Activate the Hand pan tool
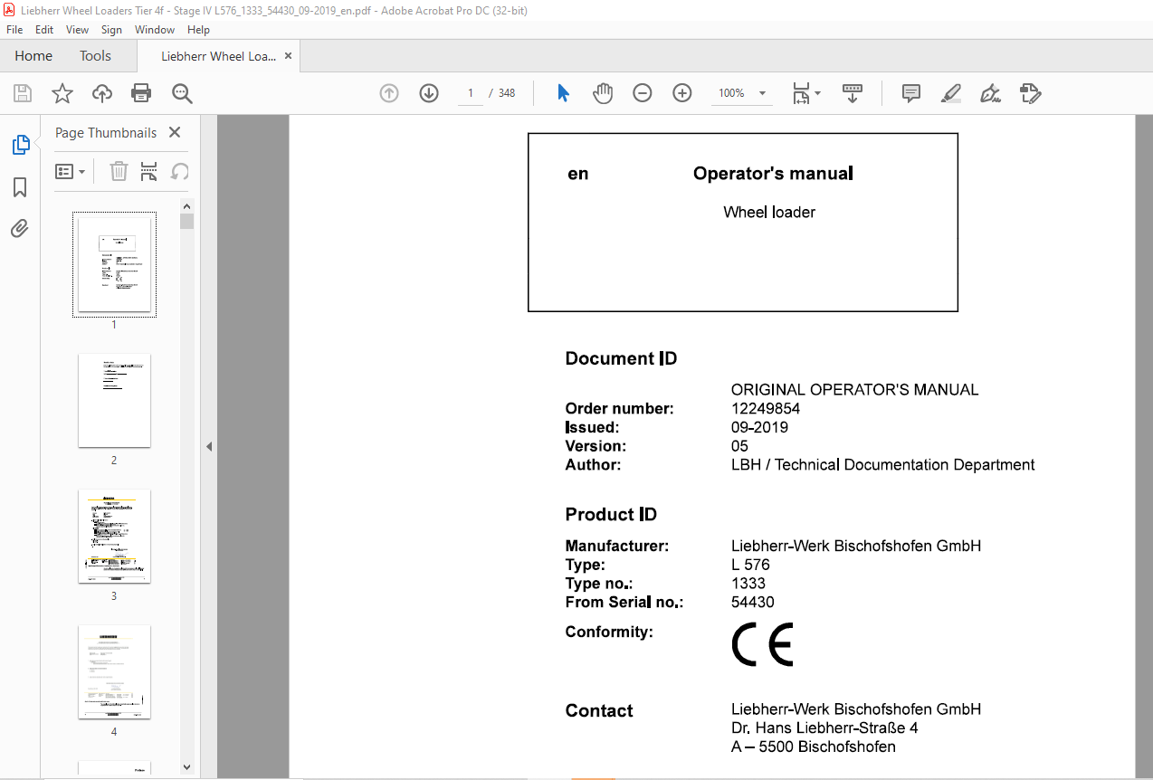 tap(603, 93)
